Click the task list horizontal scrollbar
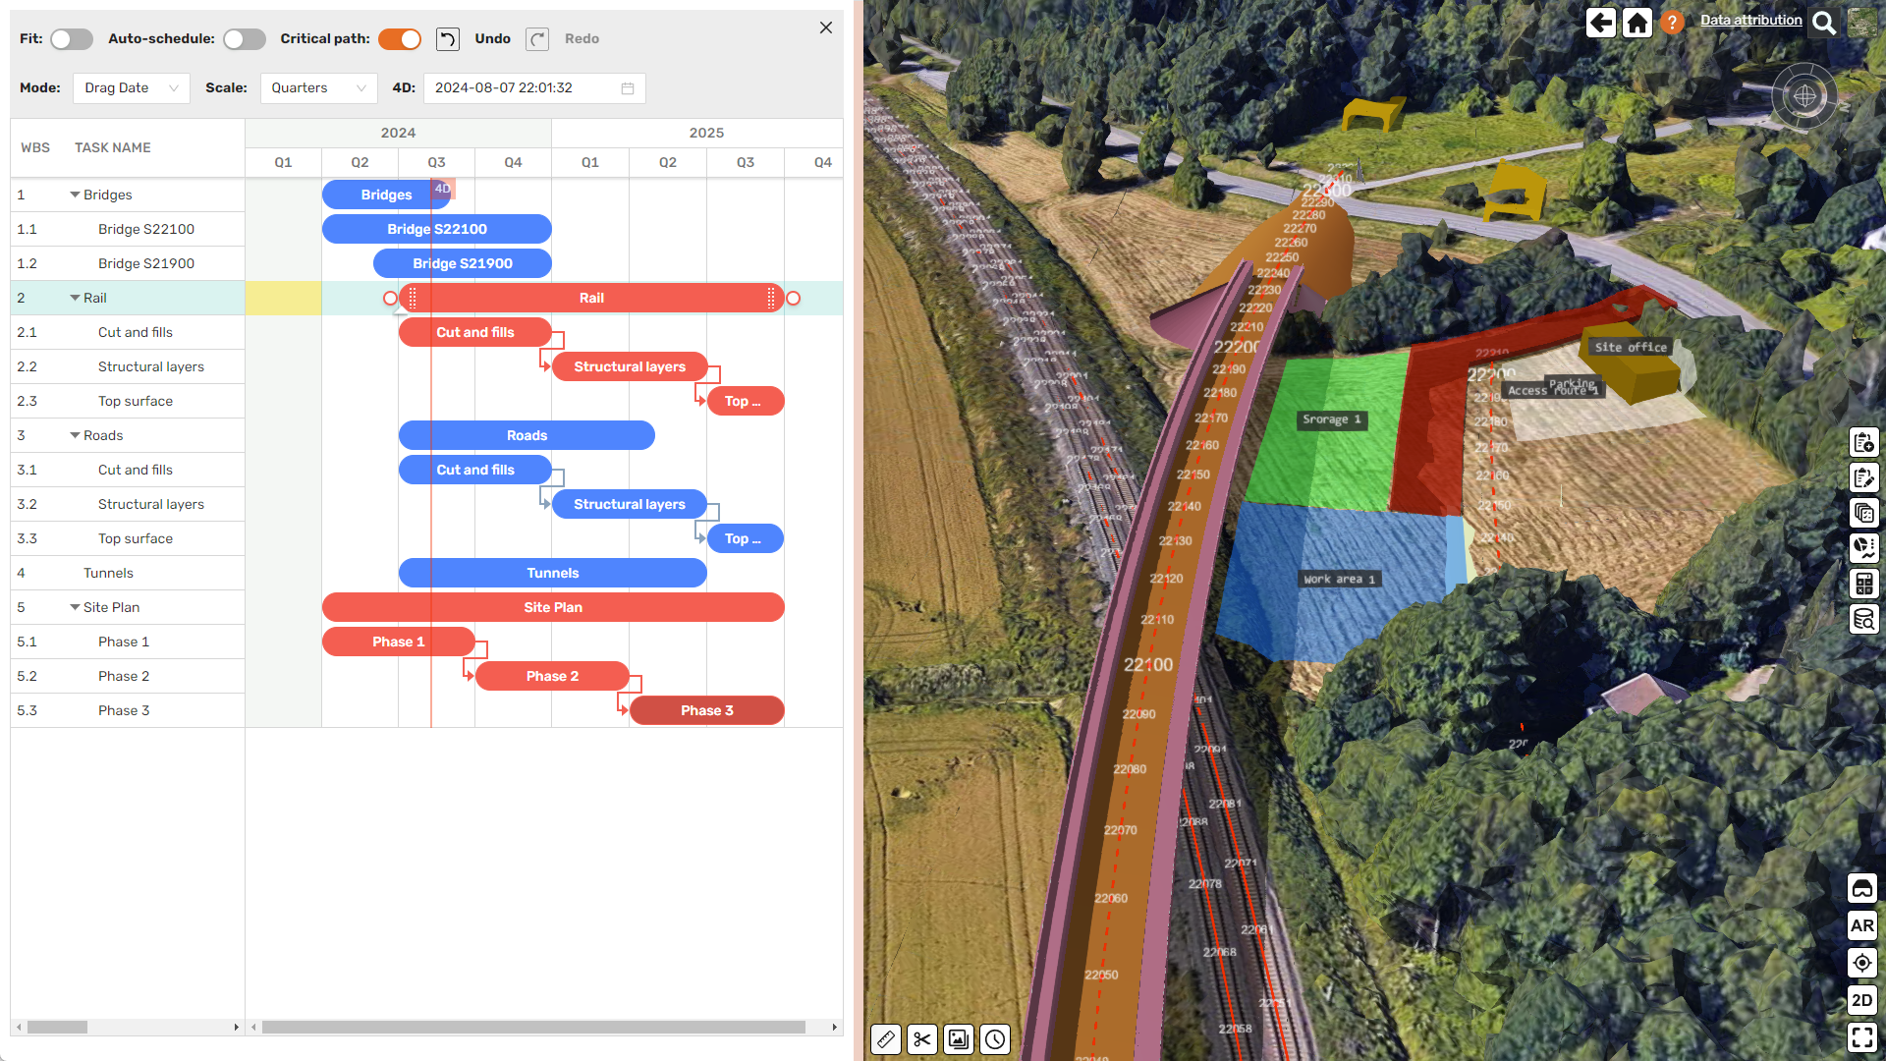 57,1028
